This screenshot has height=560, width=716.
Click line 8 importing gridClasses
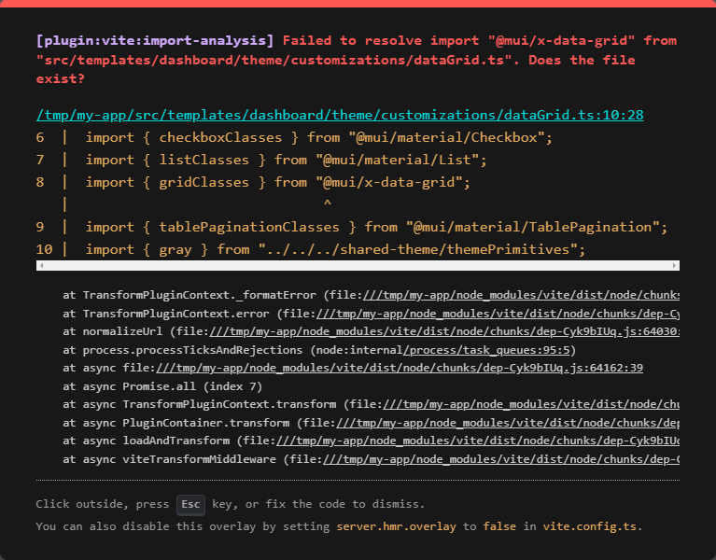[253, 183]
